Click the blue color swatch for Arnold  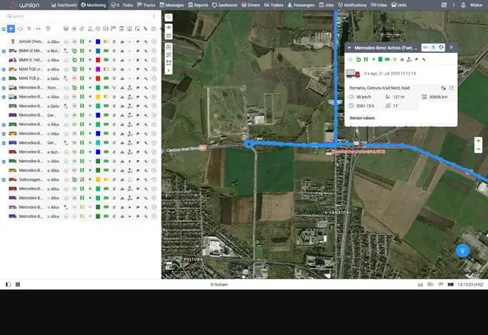tap(98, 41)
